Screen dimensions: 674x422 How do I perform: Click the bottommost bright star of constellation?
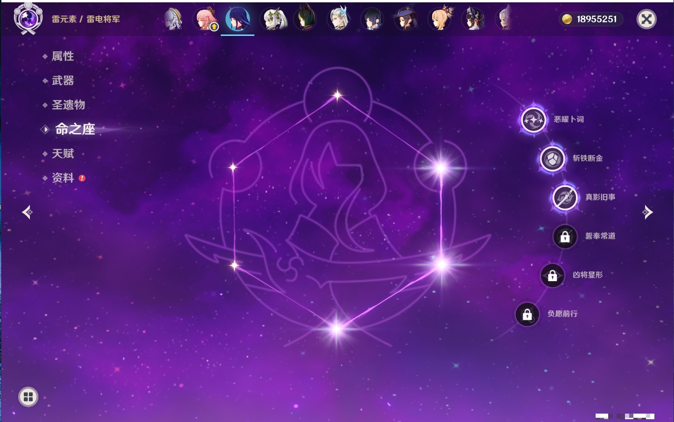[x=337, y=329]
